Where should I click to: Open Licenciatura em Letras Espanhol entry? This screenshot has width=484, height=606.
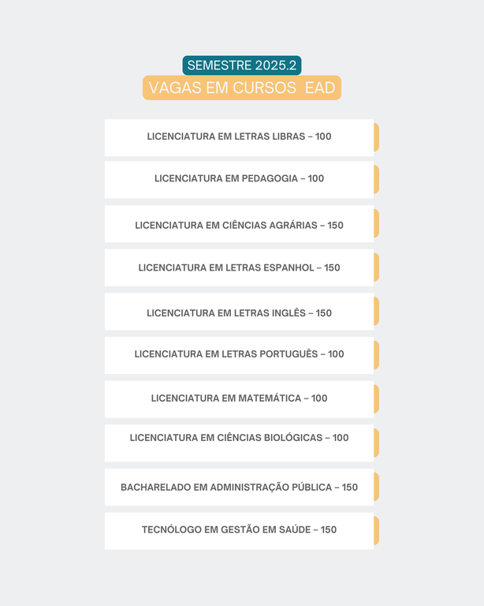coord(239,267)
